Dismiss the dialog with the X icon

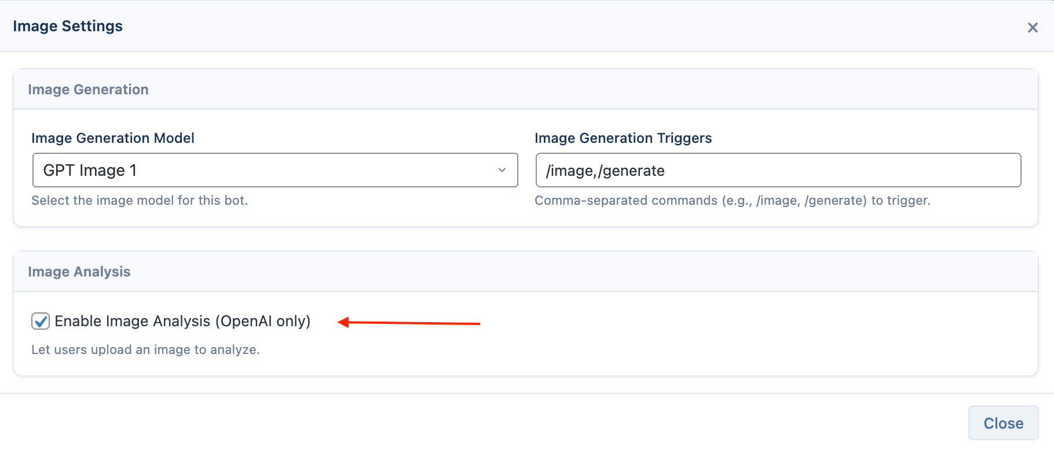[x=1033, y=27]
